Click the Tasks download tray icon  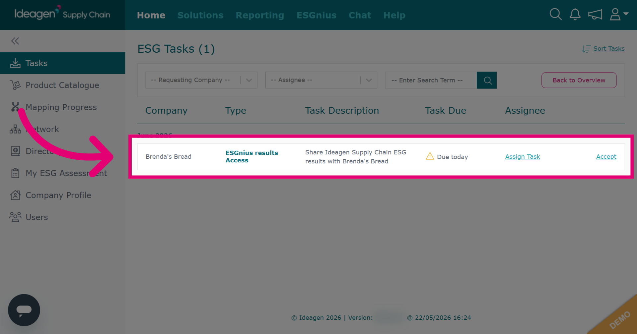(x=15, y=63)
